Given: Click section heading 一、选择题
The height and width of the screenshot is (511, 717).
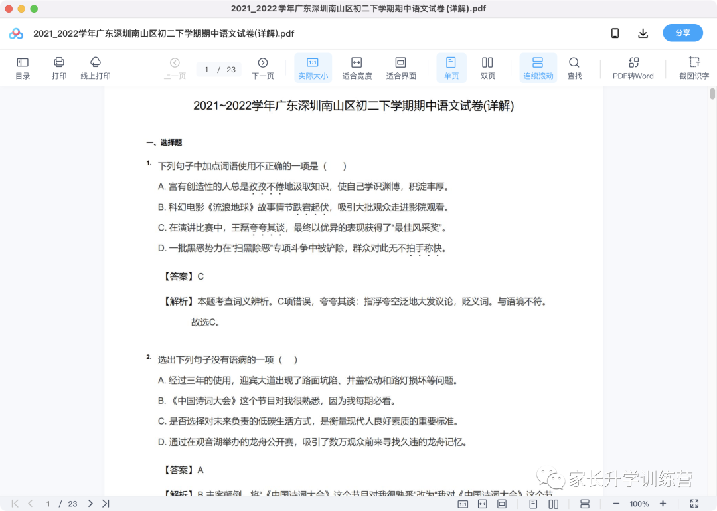Looking at the screenshot, I should 164,142.
